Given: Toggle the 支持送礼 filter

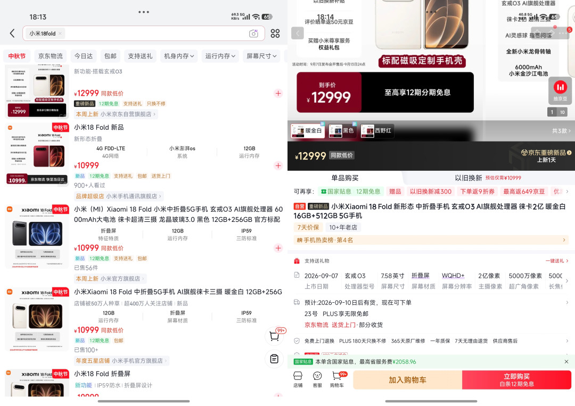Looking at the screenshot, I should coord(140,56).
